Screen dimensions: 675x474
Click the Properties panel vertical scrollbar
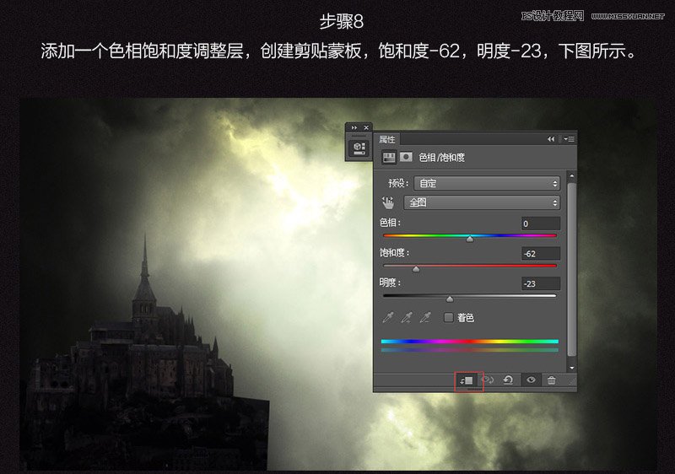click(x=572, y=270)
